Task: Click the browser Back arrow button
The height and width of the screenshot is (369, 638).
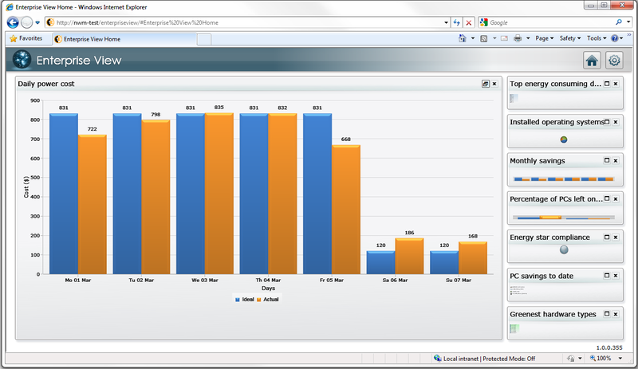Action: pos(13,22)
